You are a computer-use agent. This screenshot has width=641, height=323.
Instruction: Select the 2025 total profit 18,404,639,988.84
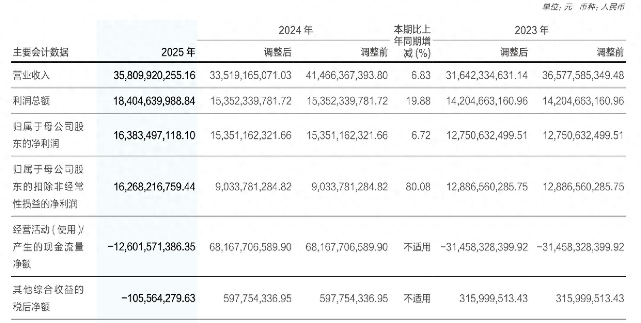click(x=154, y=101)
